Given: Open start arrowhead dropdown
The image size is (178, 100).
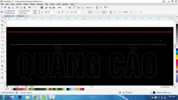Looking at the screenshot, I should (90, 12).
